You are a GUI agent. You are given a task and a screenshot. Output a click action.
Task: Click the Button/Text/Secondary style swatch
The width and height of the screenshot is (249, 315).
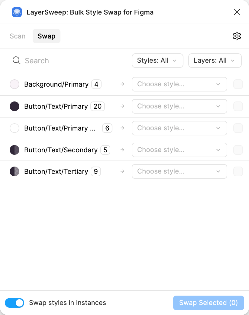[x=14, y=150]
